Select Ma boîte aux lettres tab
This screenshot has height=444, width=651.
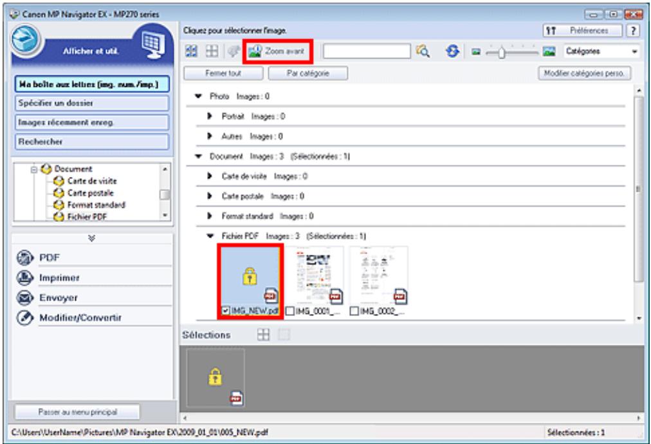92,84
